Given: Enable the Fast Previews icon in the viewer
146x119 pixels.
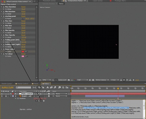Looking at the screenshot, I should point(124,80).
